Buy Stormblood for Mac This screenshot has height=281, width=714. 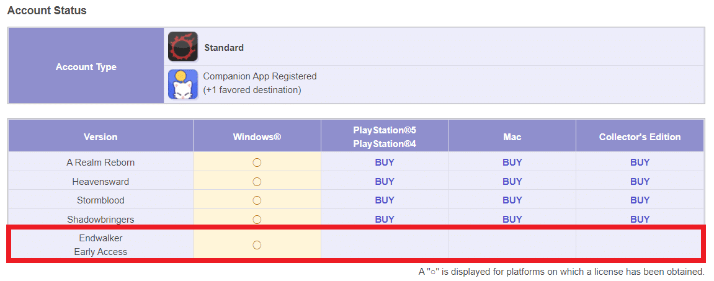[x=512, y=200]
